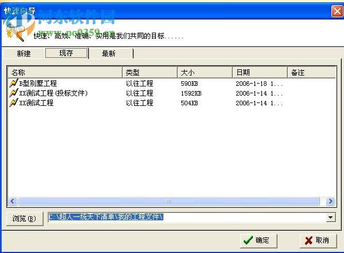The width and height of the screenshot is (344, 253).
Task: Expand the project folder path dropdown
Action: pyautogui.click(x=330, y=218)
